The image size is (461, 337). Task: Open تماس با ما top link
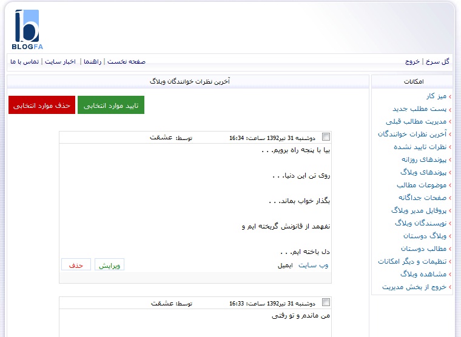click(x=25, y=62)
